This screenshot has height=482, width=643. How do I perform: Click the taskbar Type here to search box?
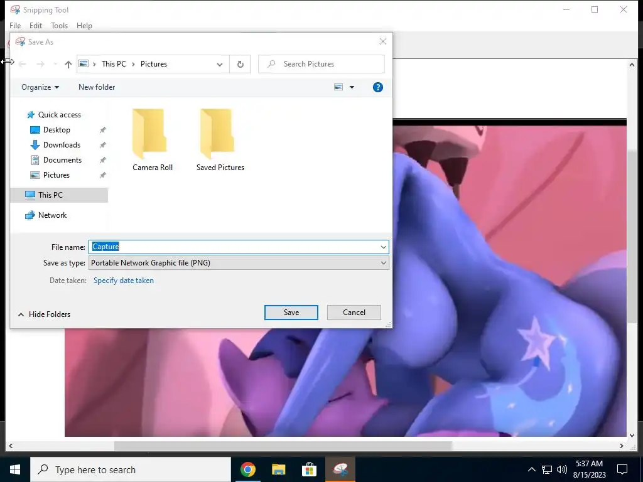[131, 469]
